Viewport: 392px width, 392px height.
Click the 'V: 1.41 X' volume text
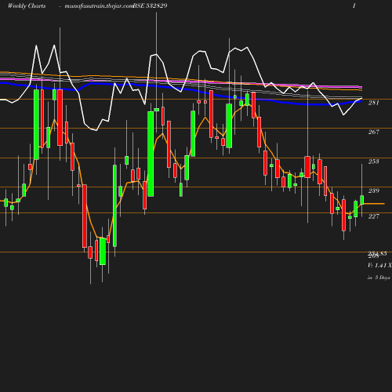click(379, 266)
